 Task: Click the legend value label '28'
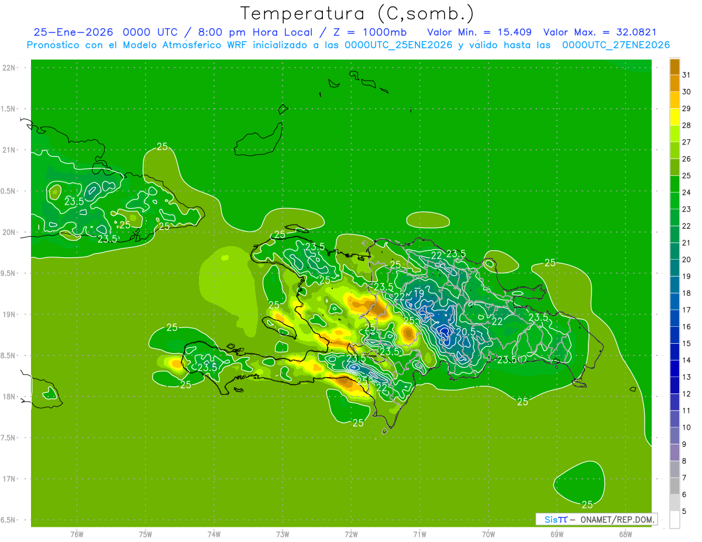click(x=686, y=125)
